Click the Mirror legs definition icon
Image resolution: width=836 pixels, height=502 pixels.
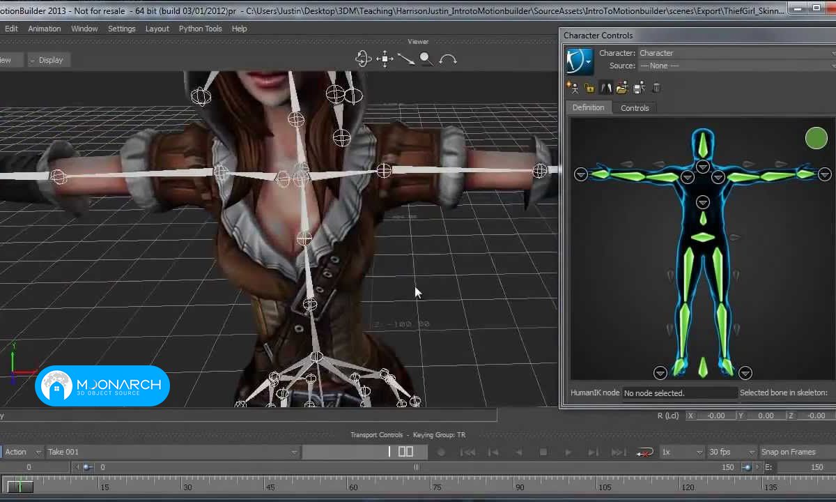606,88
